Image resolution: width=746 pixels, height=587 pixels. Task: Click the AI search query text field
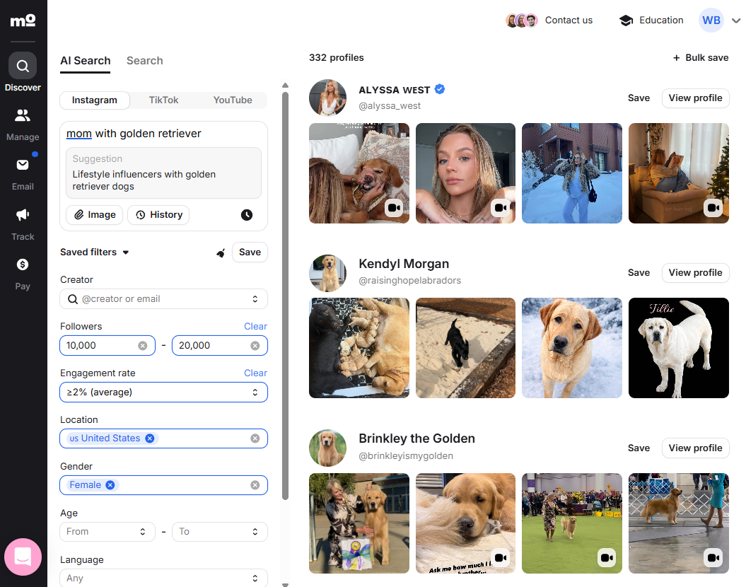pos(163,134)
